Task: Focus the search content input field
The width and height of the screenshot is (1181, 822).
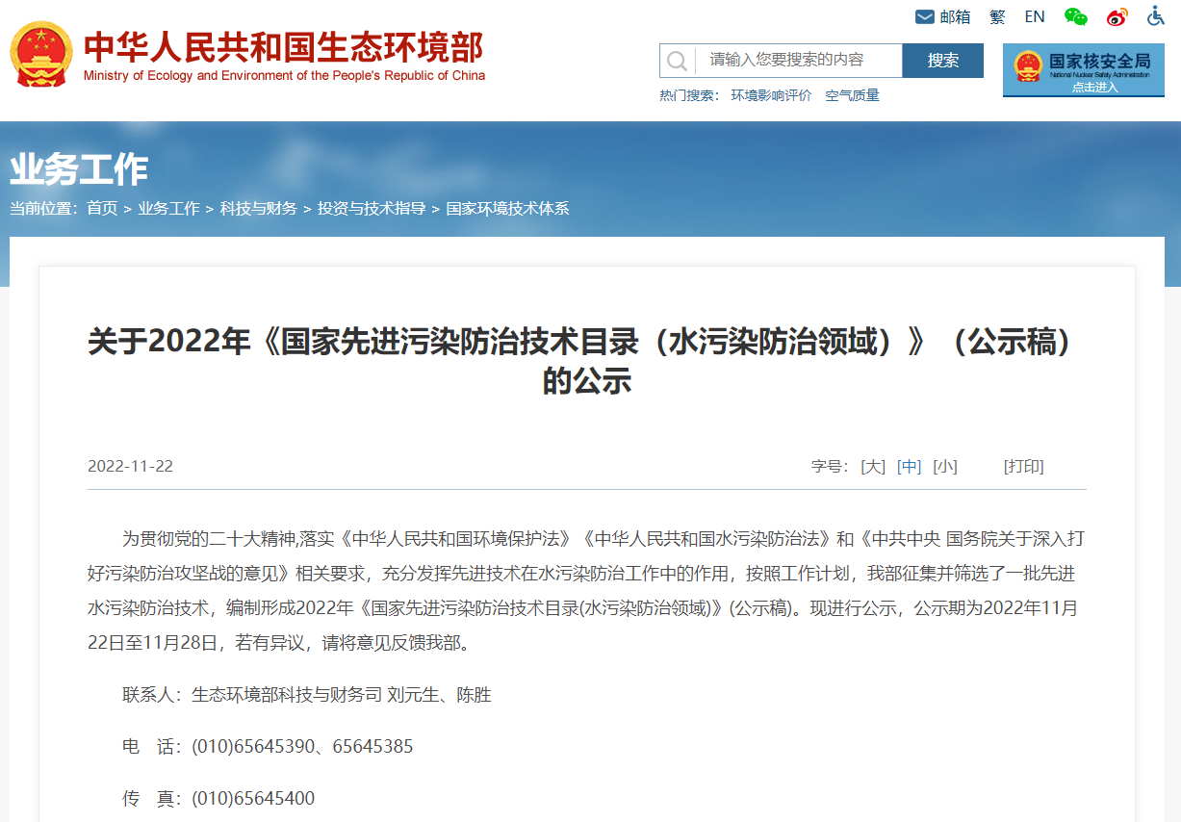Action: tap(797, 61)
